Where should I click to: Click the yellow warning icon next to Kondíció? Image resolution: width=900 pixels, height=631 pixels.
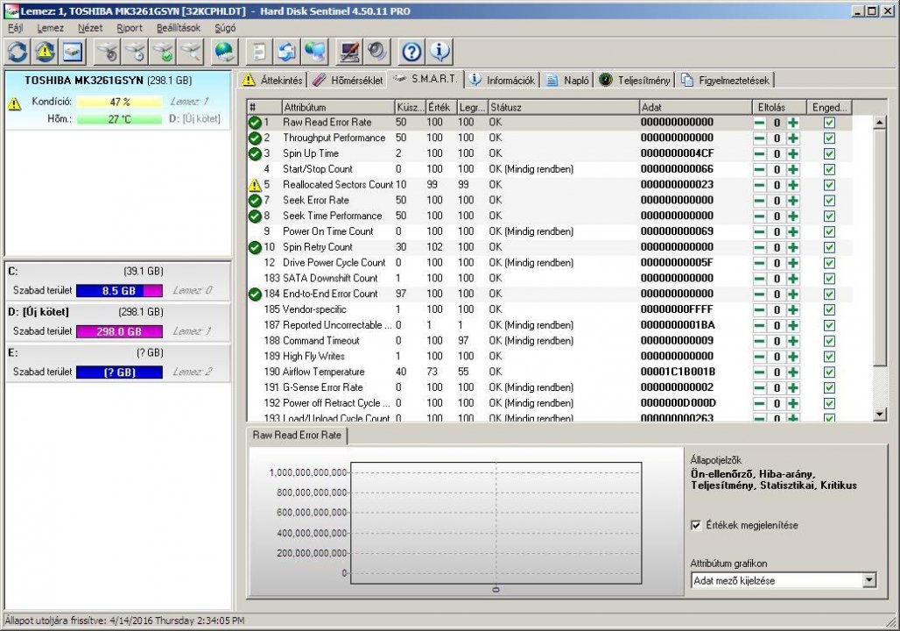(14, 103)
